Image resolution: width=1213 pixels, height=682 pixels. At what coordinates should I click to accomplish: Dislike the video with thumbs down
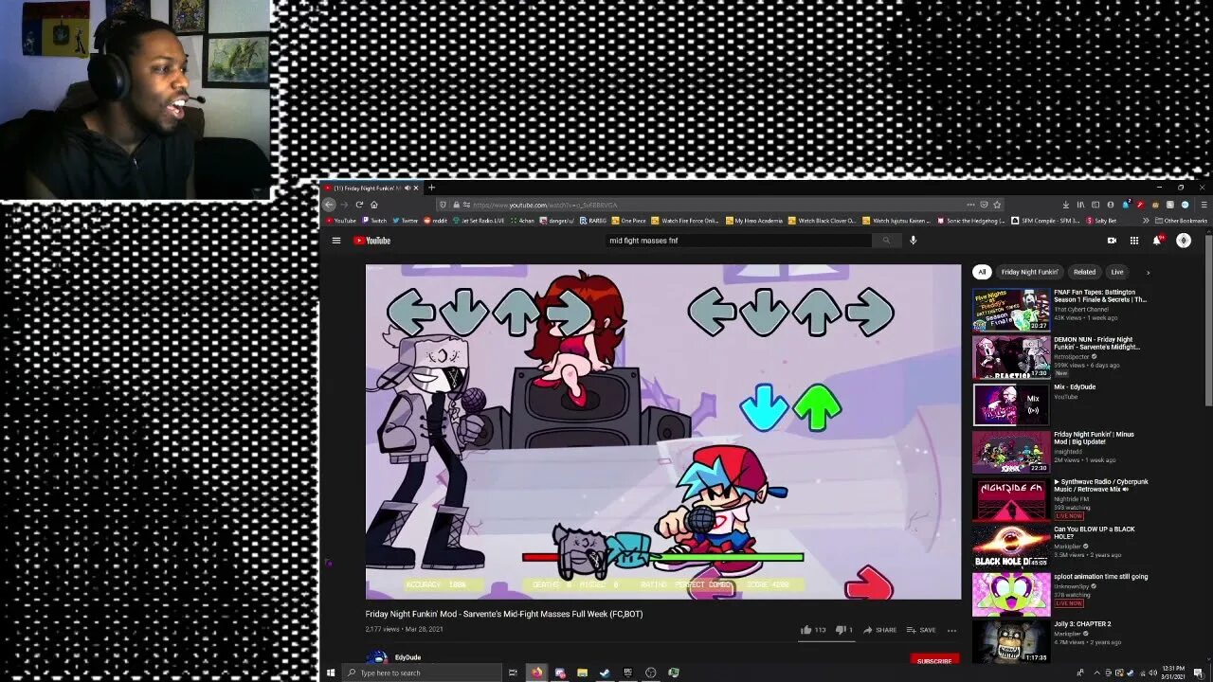843,630
